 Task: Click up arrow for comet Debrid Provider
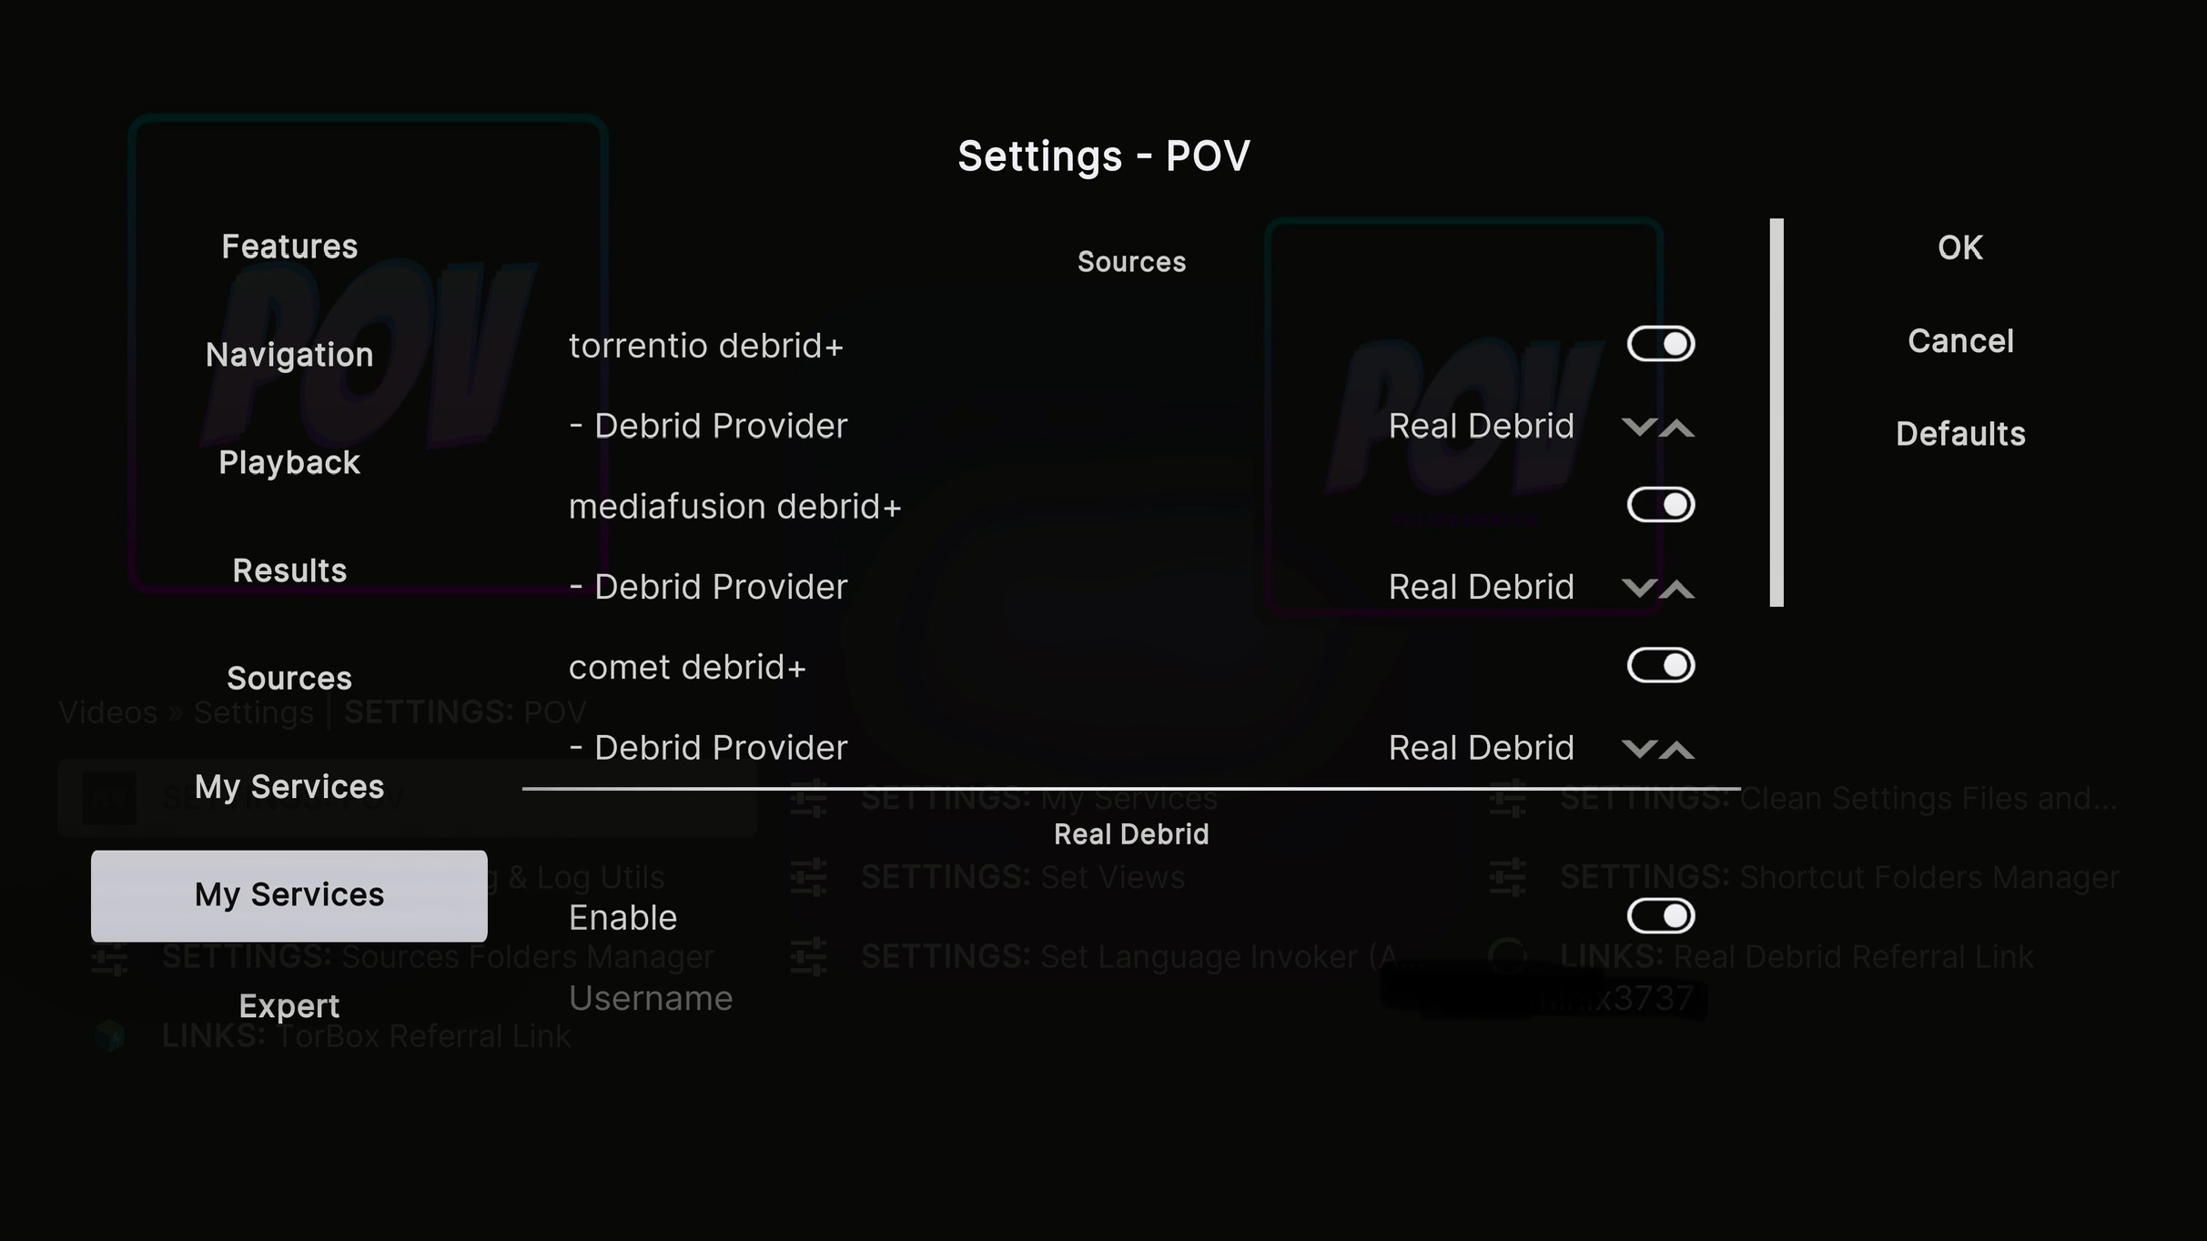pos(1676,749)
